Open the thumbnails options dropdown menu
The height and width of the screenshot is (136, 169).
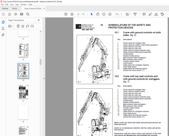tap(11, 26)
